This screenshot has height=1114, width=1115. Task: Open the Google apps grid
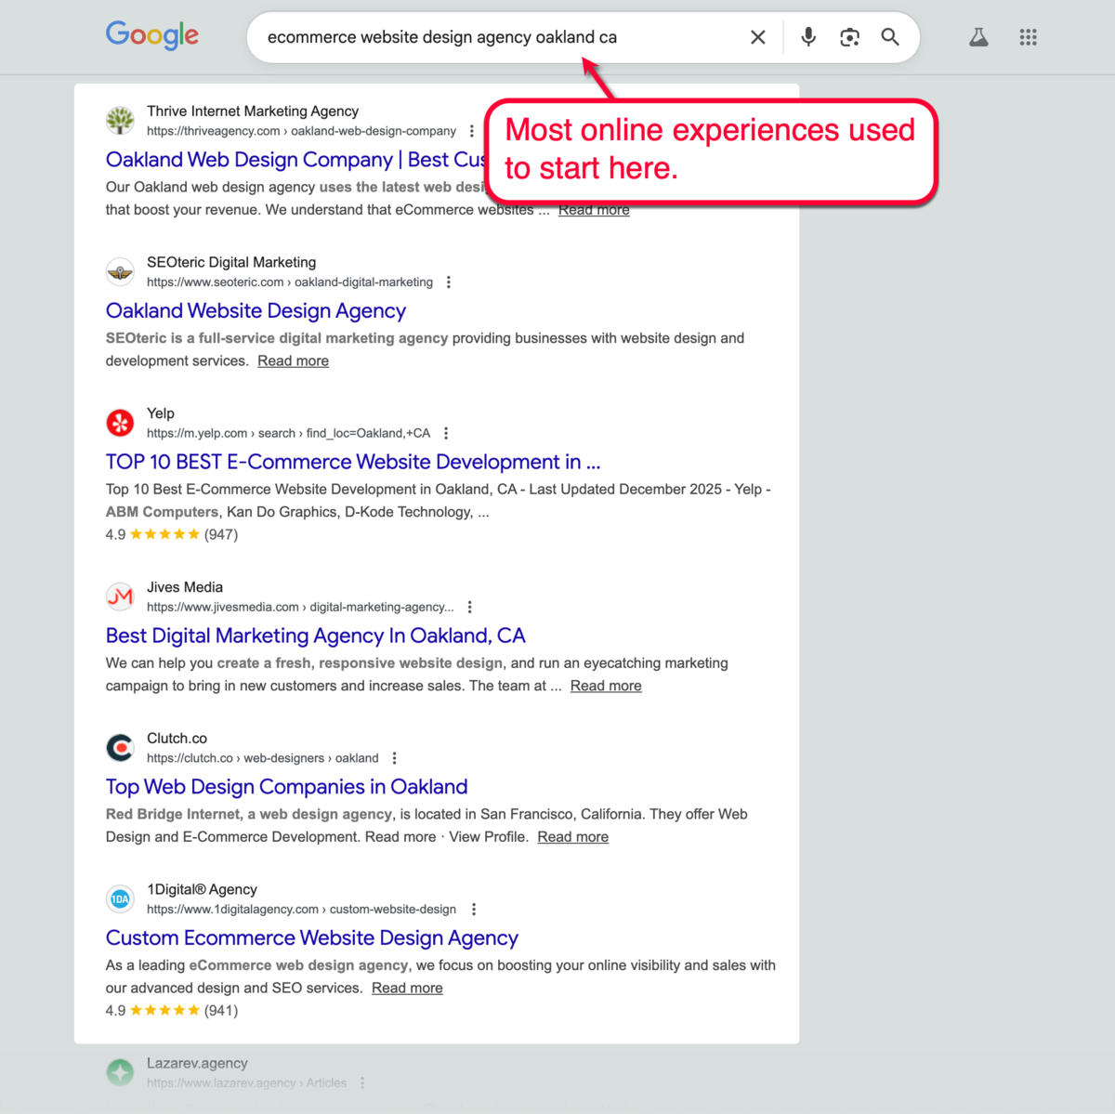[x=1028, y=37]
